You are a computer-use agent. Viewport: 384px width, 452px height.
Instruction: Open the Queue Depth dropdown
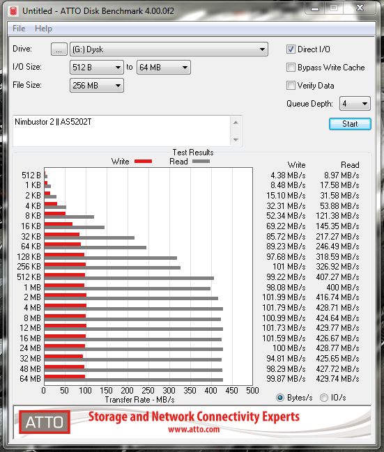pyautogui.click(x=355, y=104)
